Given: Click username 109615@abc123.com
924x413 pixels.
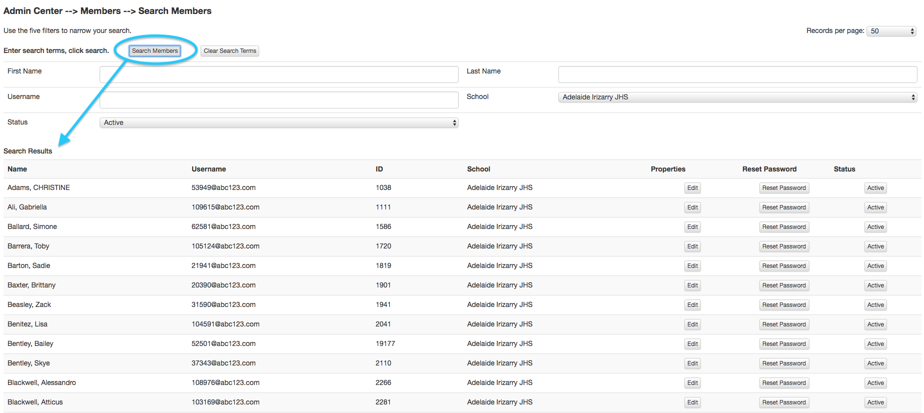Looking at the screenshot, I should coord(226,207).
